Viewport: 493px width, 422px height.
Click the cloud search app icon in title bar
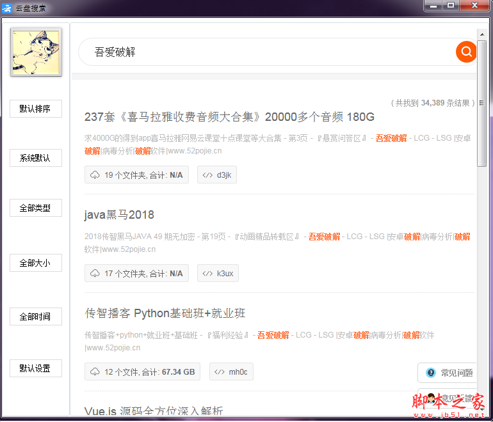pos(7,8)
